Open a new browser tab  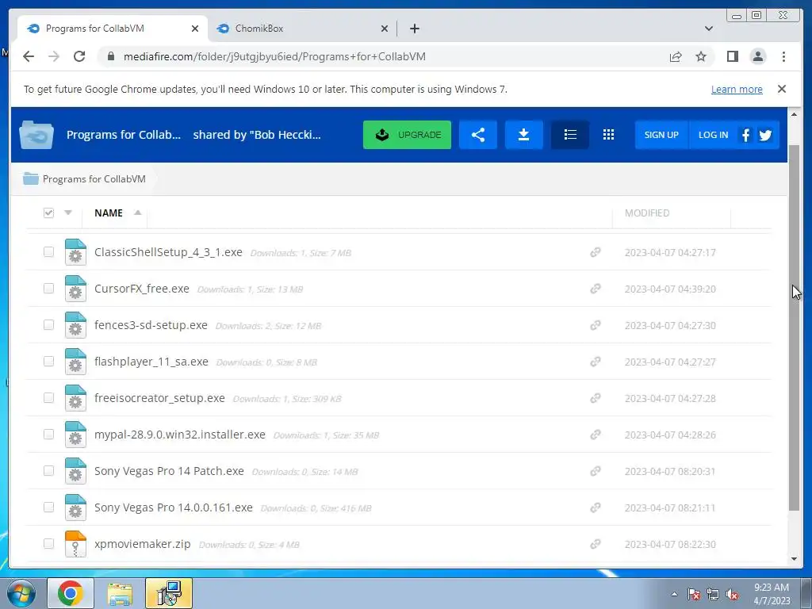pyautogui.click(x=414, y=29)
